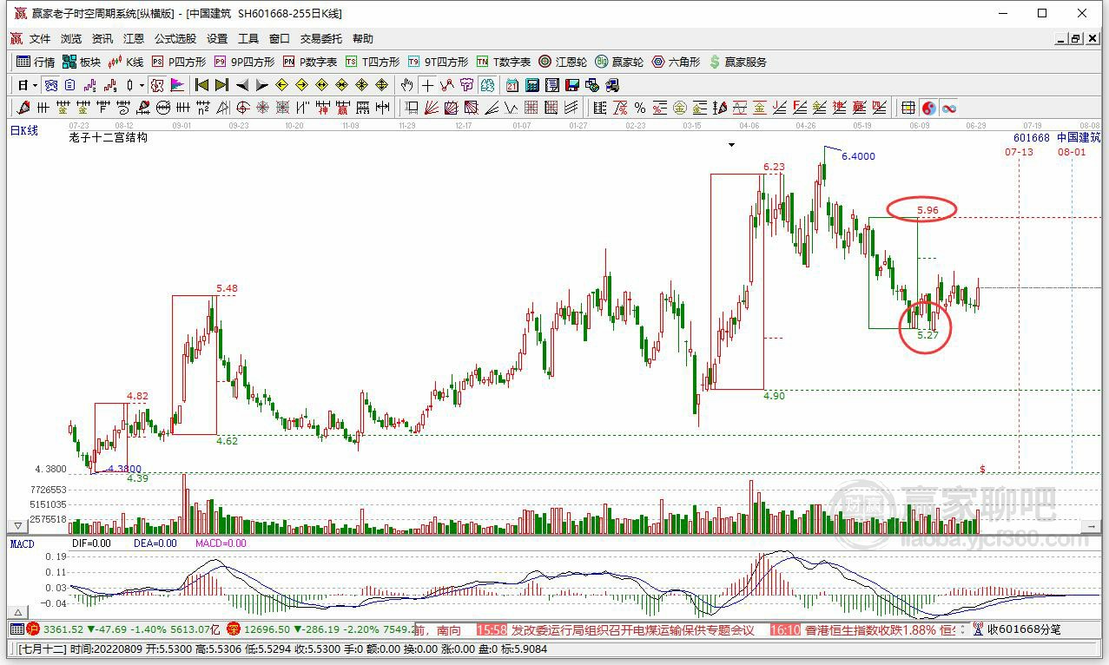This screenshot has height=665, width=1109.
Task: Open the 公式选股 menu
Action: pos(175,39)
